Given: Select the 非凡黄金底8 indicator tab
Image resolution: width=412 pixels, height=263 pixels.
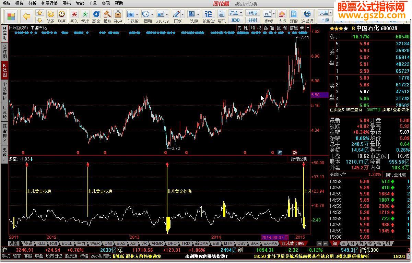Looking at the screenshot, I should tap(293, 243).
